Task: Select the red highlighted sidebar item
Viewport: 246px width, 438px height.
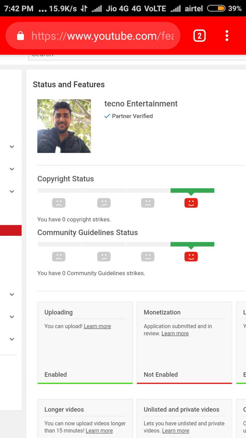Action: click(x=11, y=230)
